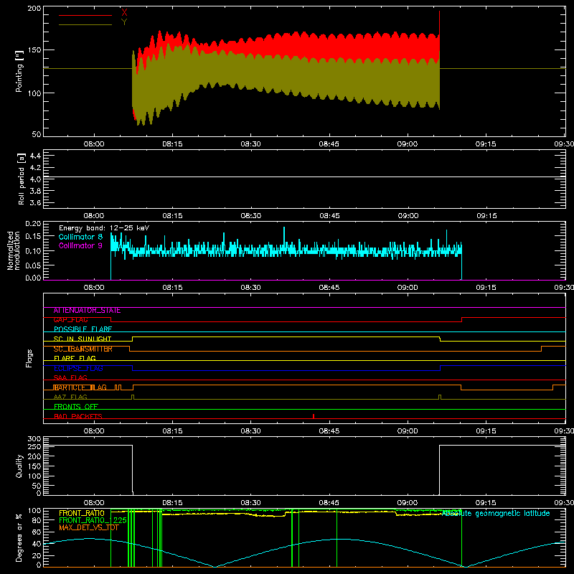This screenshot has width=574, height=574.
Task: Select the olive 'Y' legend label
Action: [x=124, y=22]
